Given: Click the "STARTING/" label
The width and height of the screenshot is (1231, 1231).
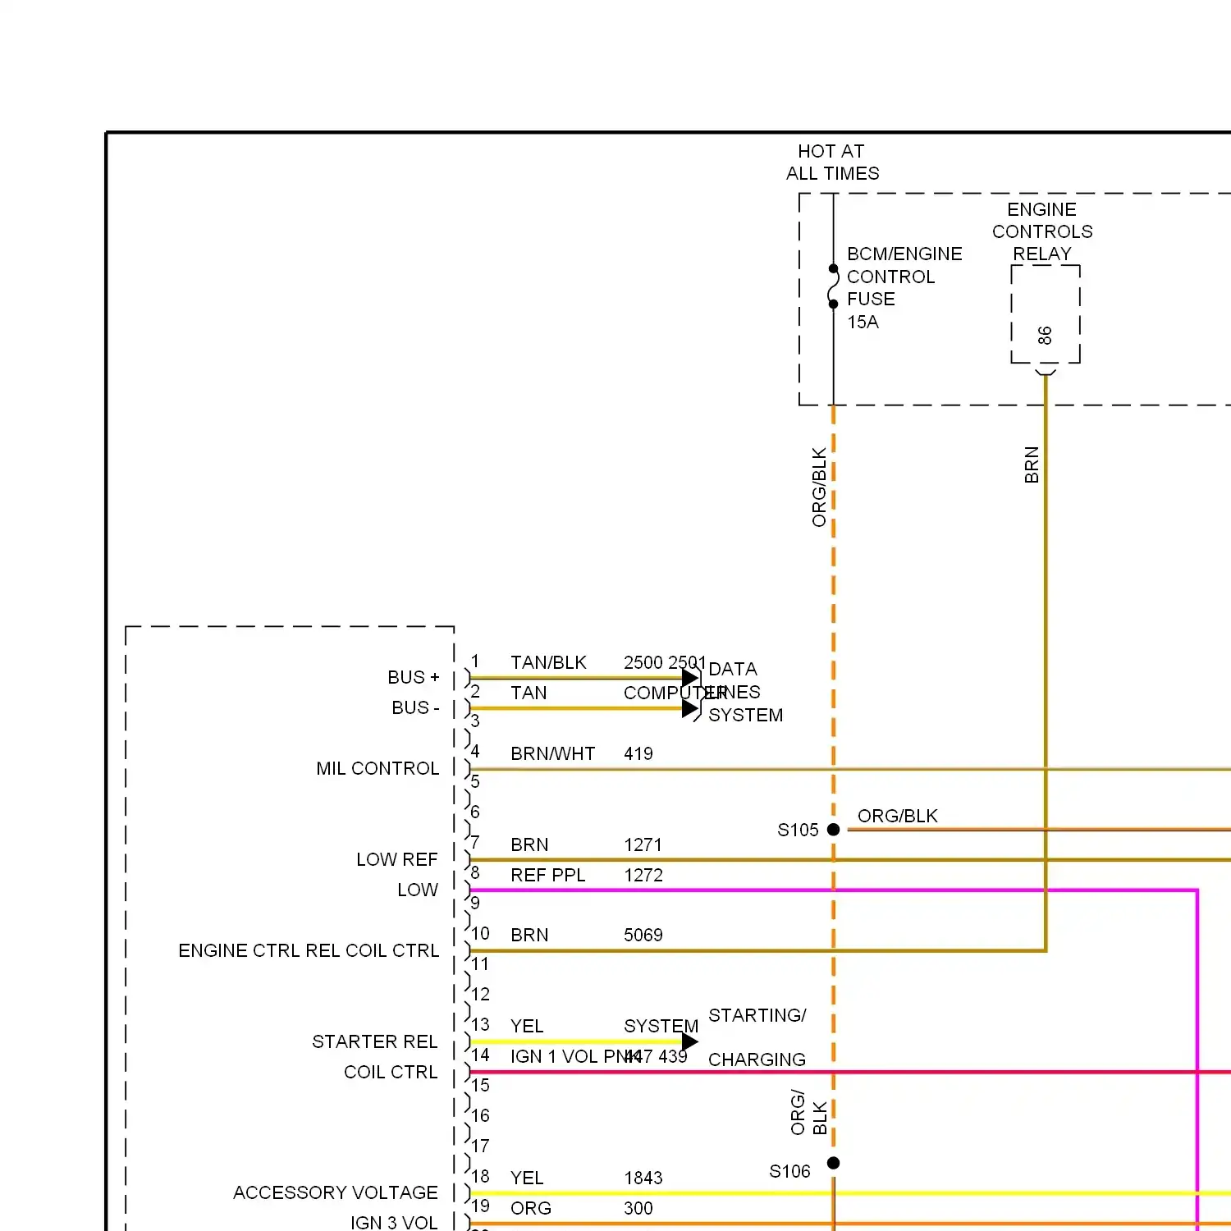Looking at the screenshot, I should point(757,1015).
